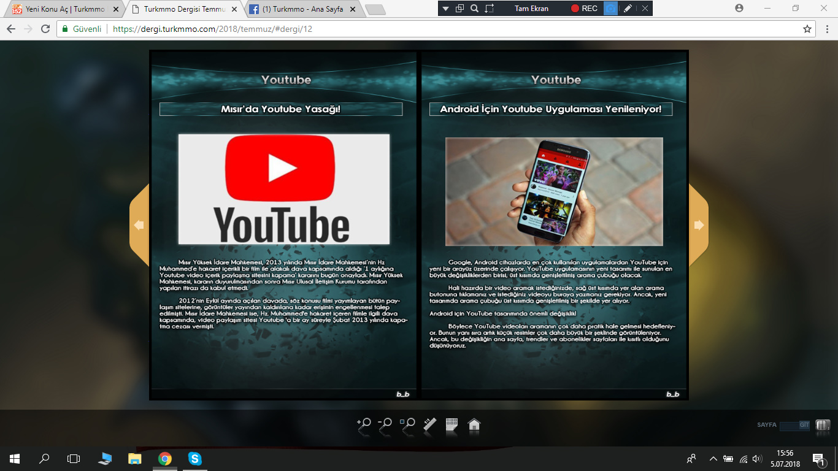This screenshot has width=838, height=471.
Task: Select the recorder region capture icon
Action: click(490, 9)
